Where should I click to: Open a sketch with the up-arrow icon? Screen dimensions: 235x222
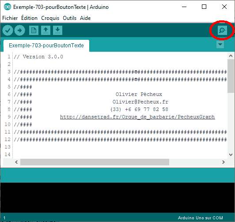pos(45,31)
